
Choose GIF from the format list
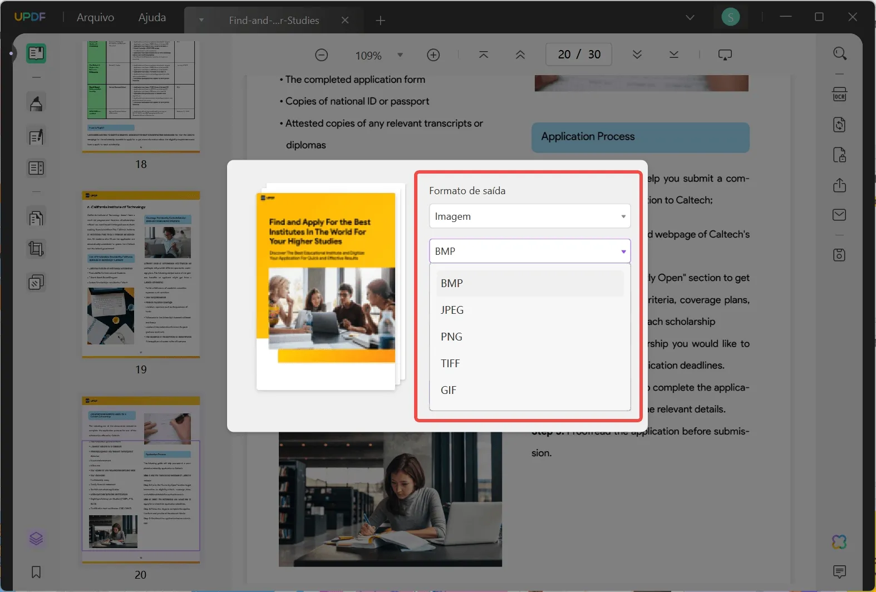(530, 390)
